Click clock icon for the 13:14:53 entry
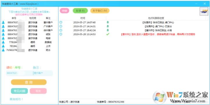The image size is (210, 105). 61,34
